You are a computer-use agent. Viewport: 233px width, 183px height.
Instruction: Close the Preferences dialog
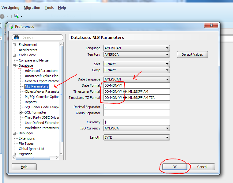(211, 25)
